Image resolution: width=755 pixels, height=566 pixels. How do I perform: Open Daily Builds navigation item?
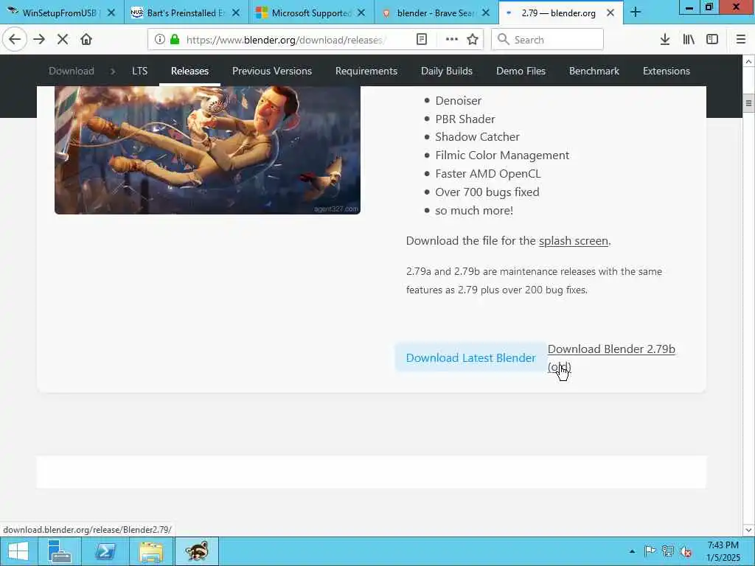pyautogui.click(x=447, y=71)
